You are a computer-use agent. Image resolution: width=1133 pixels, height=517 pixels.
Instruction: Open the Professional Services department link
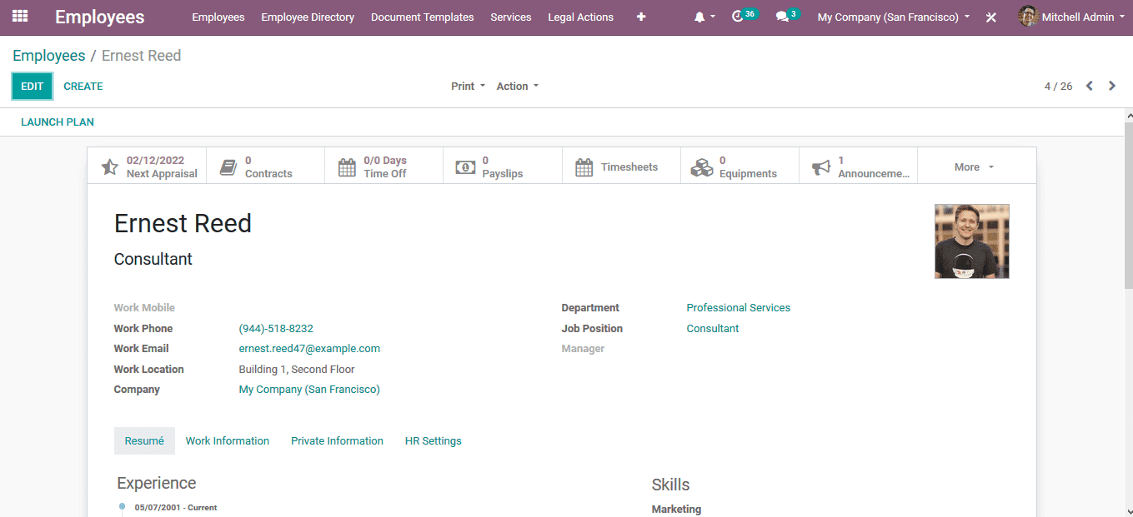[x=738, y=308]
